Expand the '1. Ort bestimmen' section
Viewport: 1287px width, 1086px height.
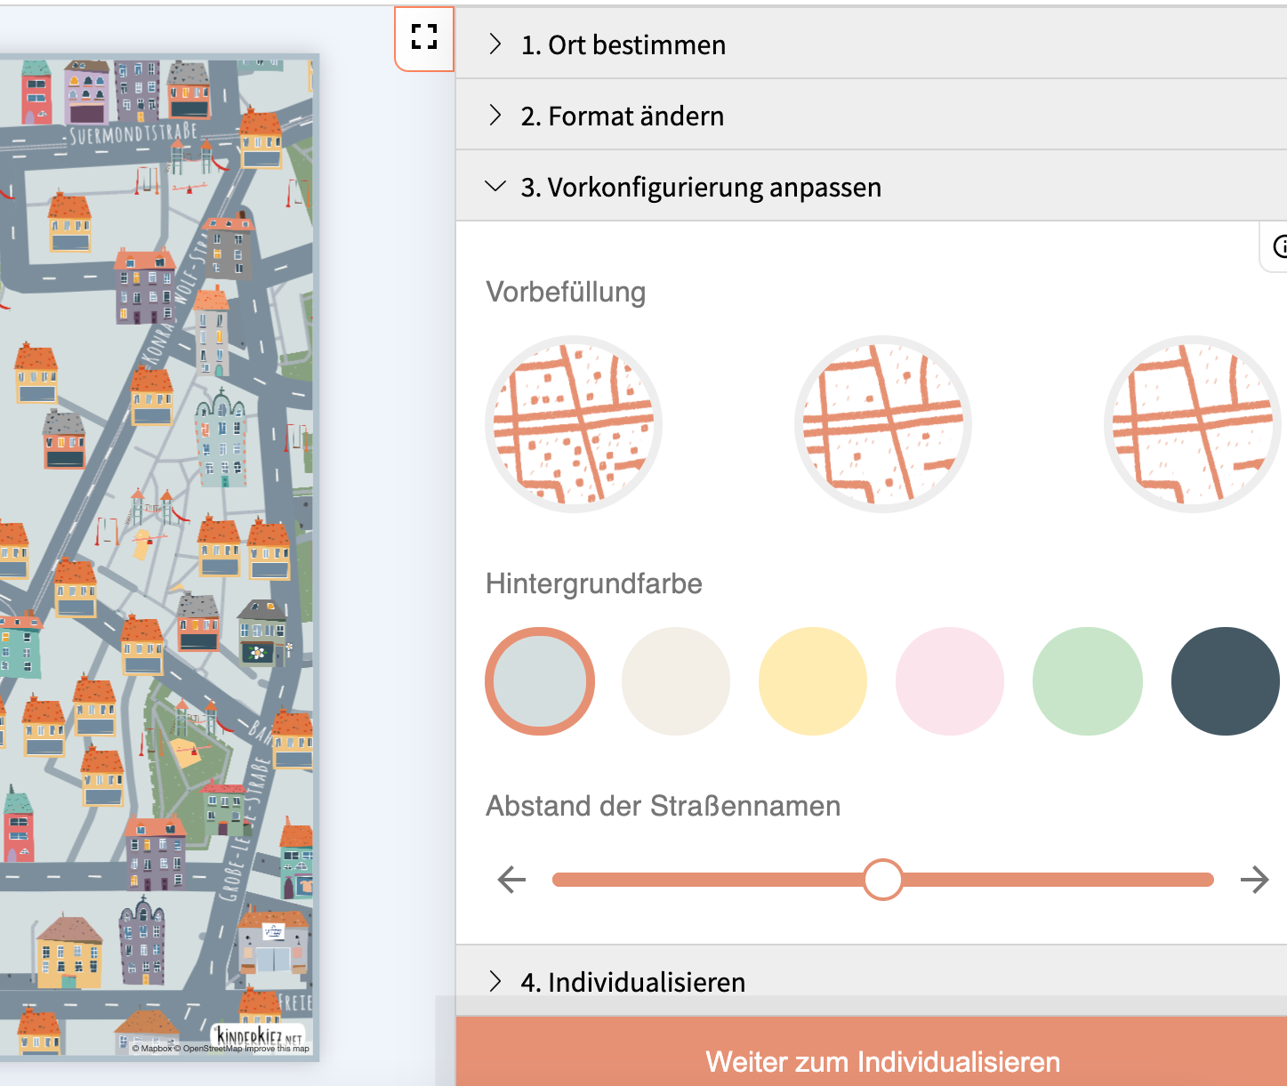pyautogui.click(x=623, y=44)
